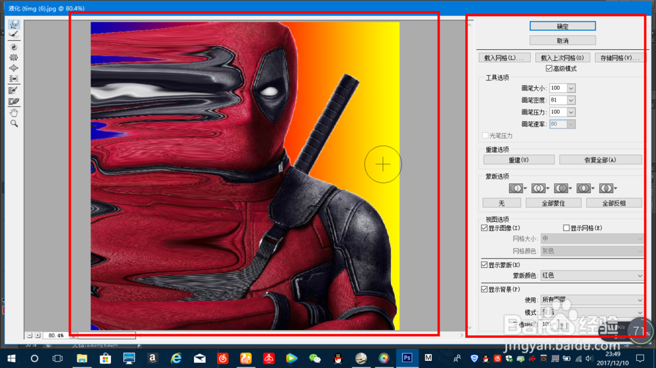Open the 画笔大小 dropdown arrow

click(571, 88)
